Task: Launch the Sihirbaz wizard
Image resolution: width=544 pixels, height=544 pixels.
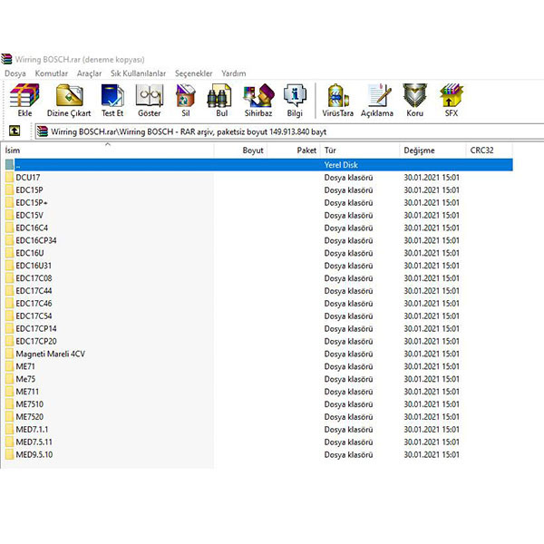Action: [258, 100]
